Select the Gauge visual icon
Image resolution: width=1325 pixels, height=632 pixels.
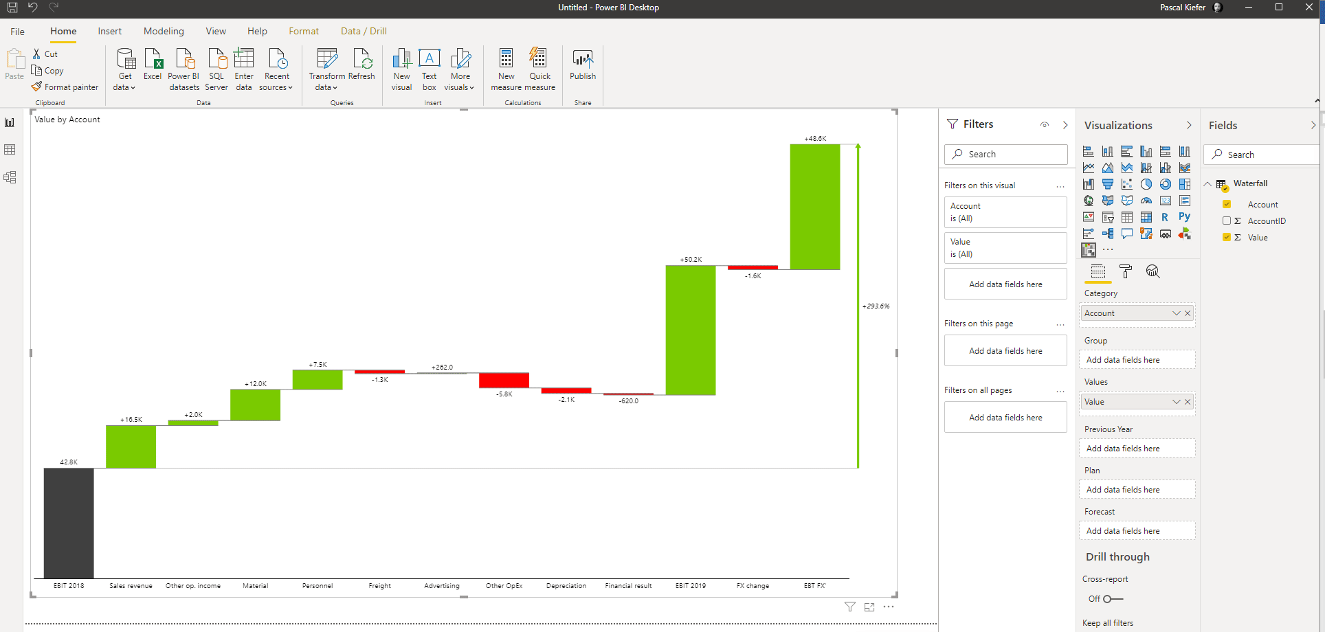(1146, 201)
